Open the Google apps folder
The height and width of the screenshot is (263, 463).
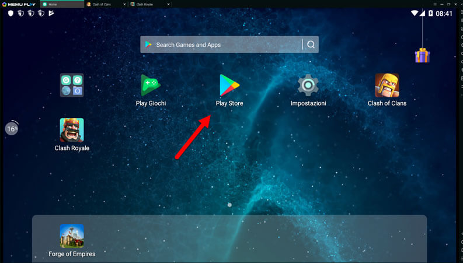(x=72, y=85)
